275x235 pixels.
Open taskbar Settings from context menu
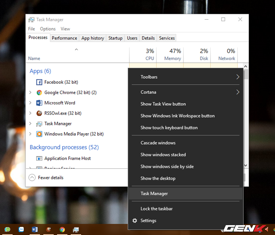point(186,220)
